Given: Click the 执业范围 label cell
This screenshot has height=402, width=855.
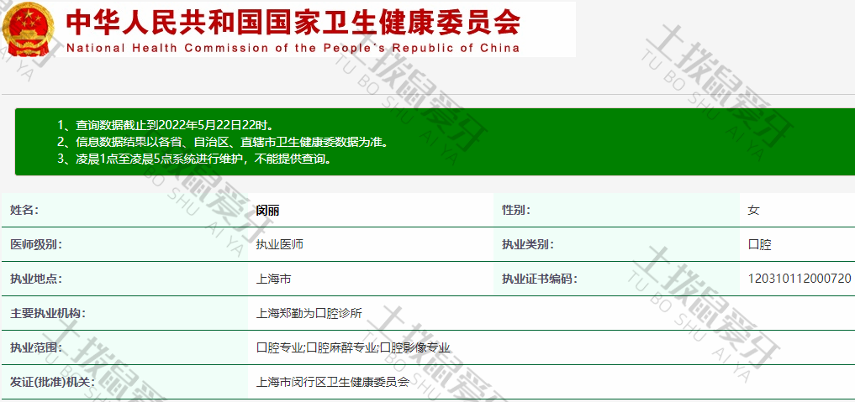Looking at the screenshot, I should click(x=124, y=347).
